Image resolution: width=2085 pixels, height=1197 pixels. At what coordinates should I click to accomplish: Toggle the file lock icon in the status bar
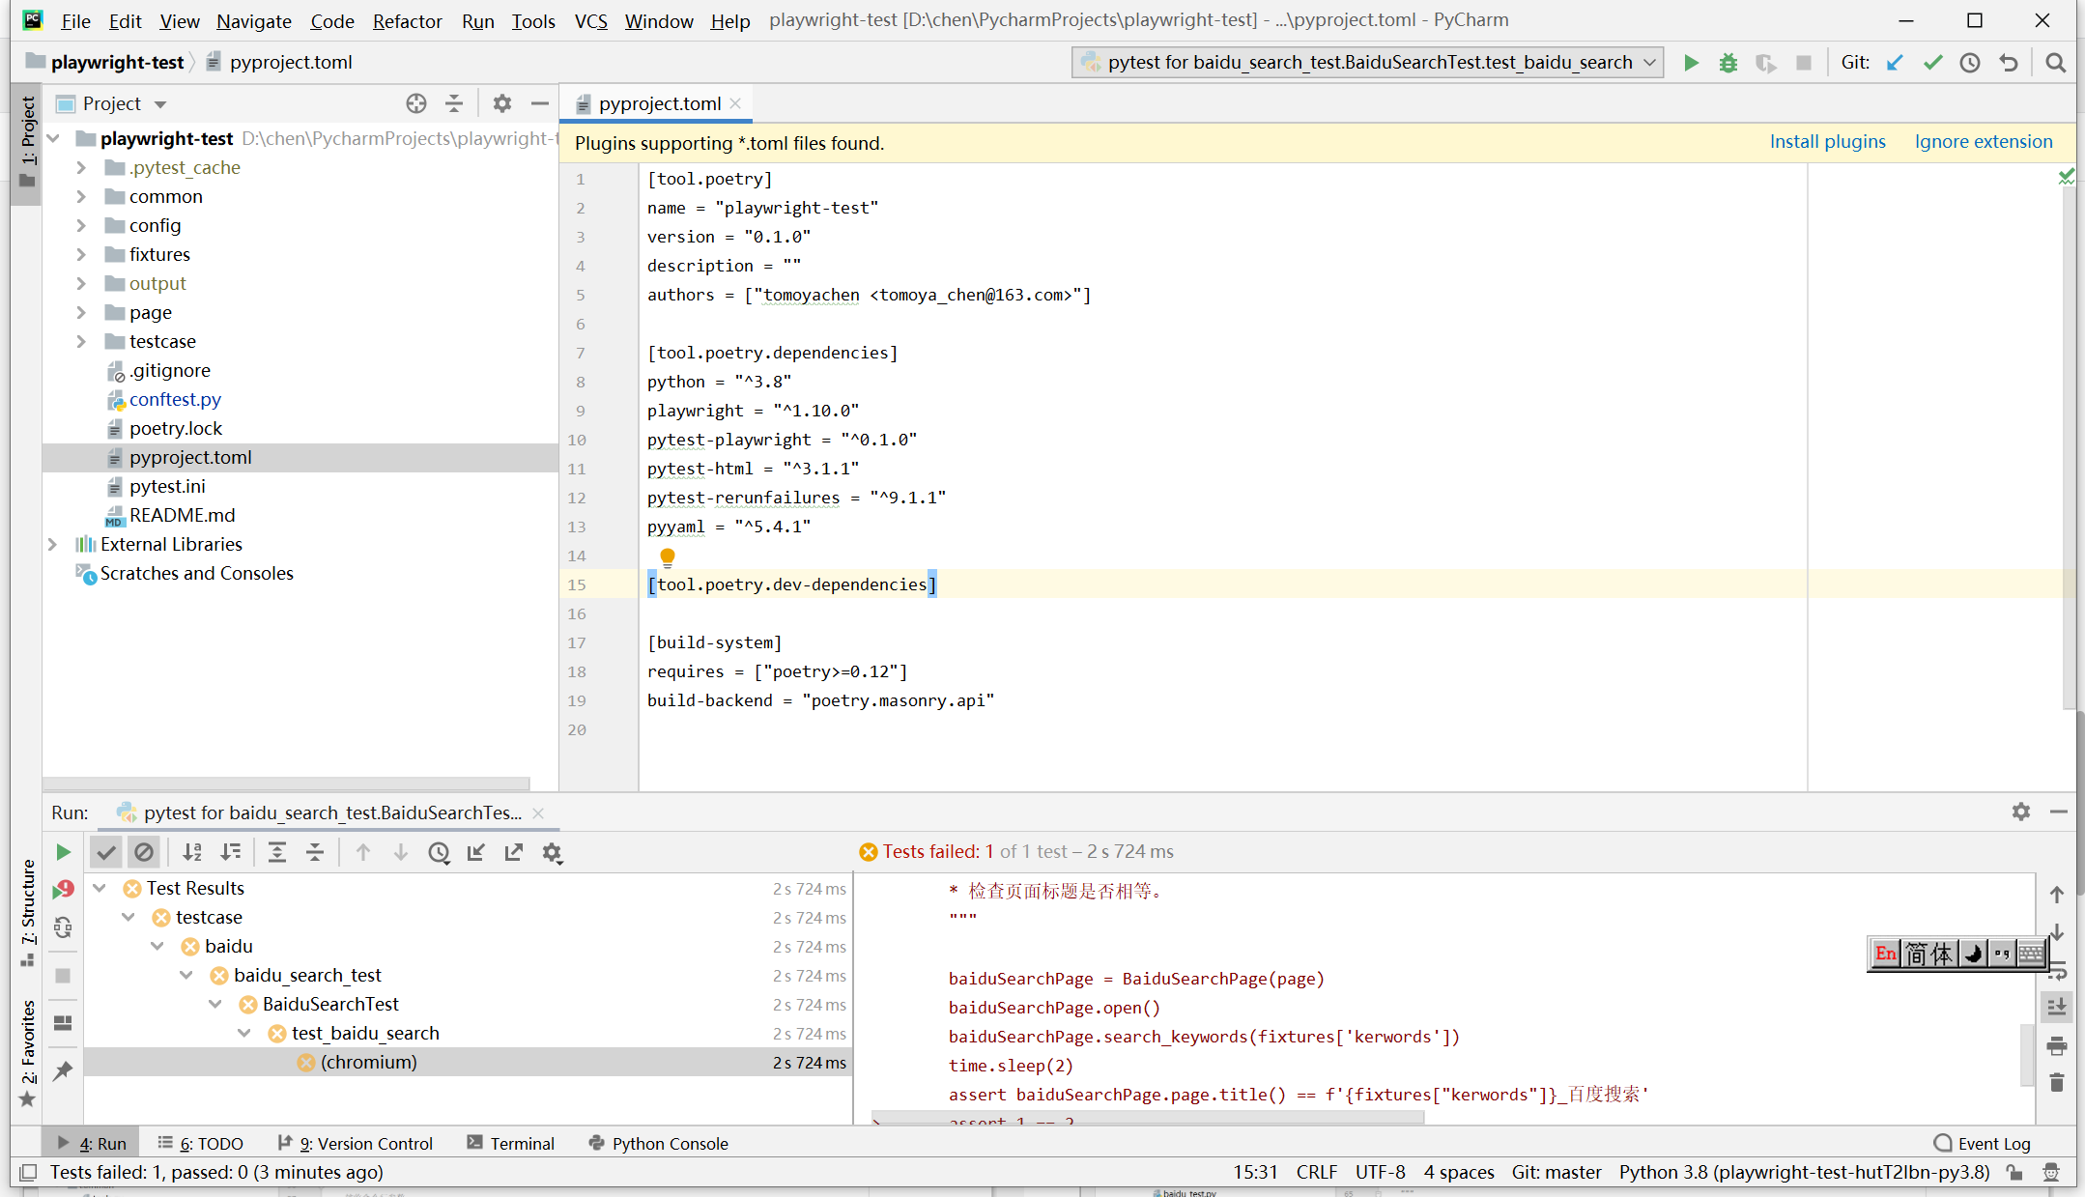coord(2014,1172)
